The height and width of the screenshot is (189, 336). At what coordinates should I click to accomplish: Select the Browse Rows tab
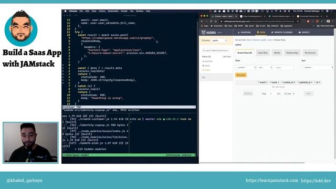245,52
